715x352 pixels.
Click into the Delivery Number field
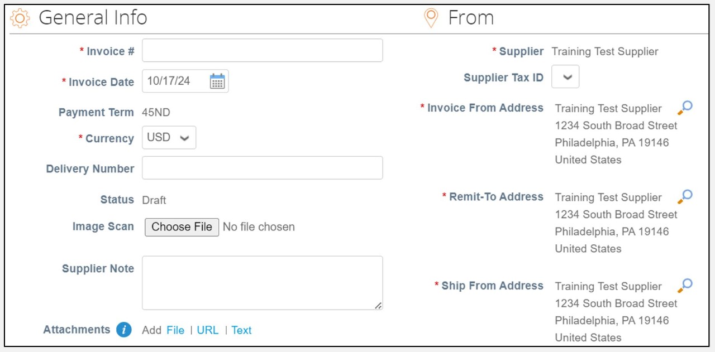pos(262,168)
